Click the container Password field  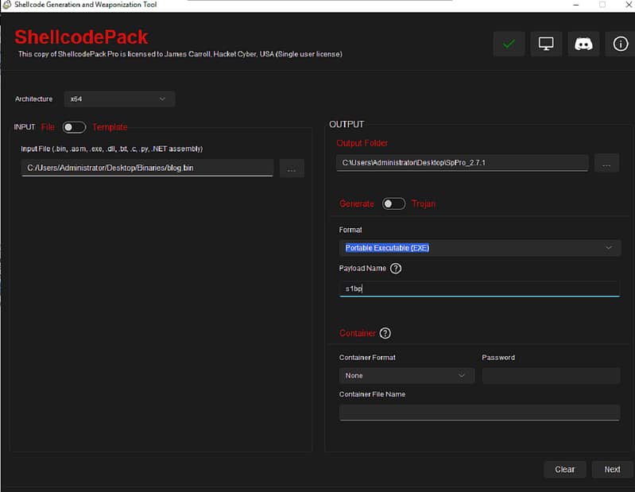(x=551, y=376)
